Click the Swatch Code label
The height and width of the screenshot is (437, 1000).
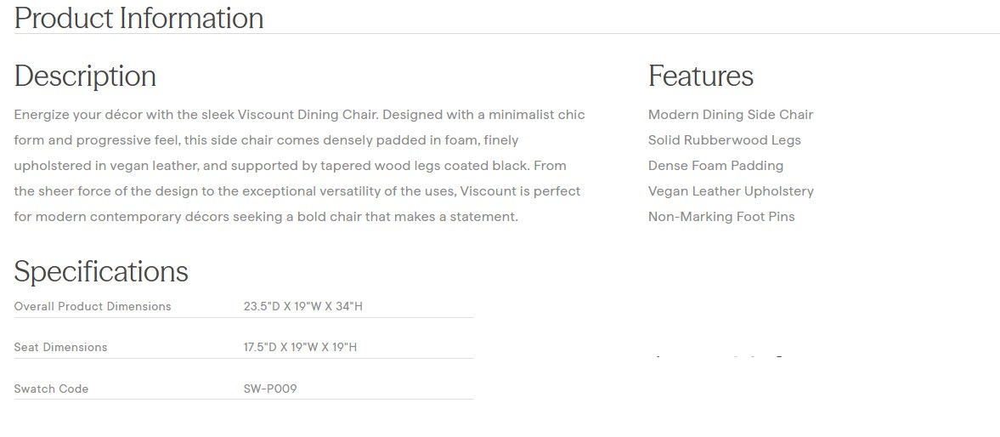click(x=51, y=389)
